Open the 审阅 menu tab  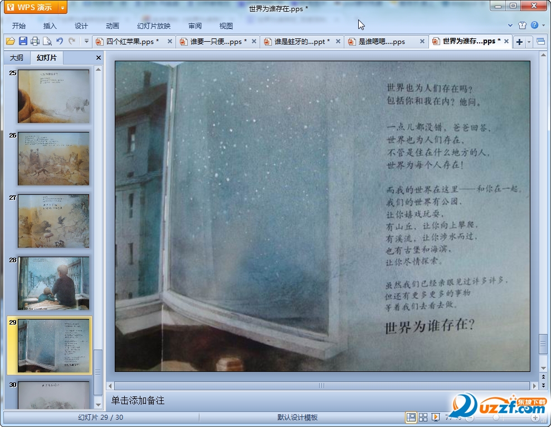[x=195, y=26]
